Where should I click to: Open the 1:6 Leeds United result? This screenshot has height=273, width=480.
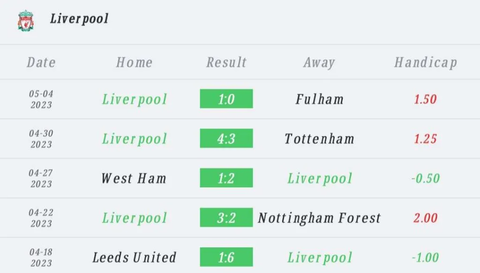226,257
